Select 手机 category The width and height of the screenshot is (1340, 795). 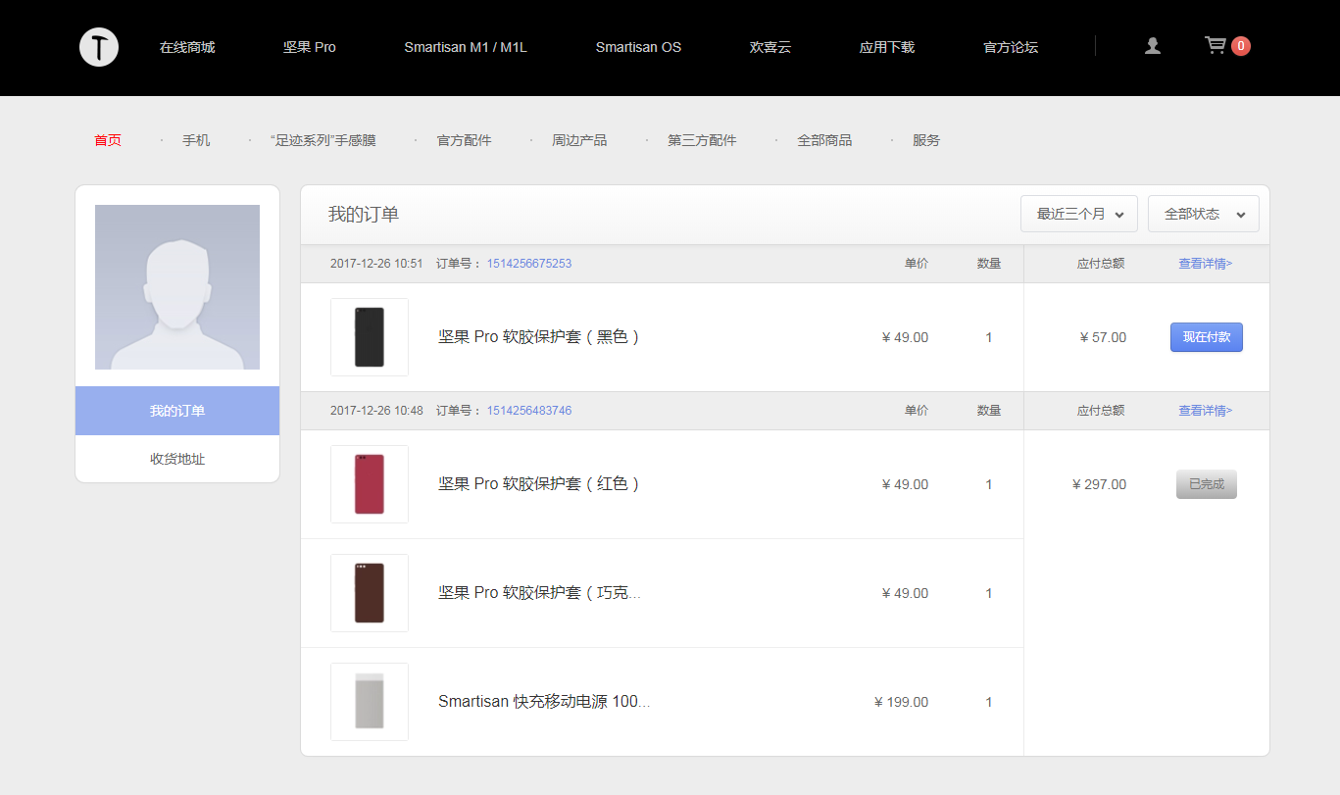(x=196, y=140)
